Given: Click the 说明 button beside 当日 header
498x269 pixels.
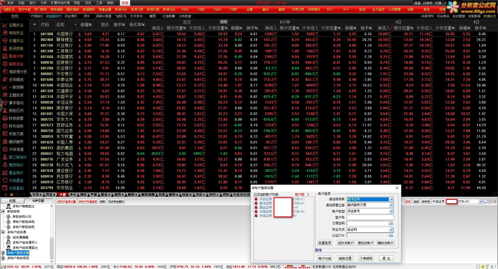Looking at the screenshot, I should point(224,22).
